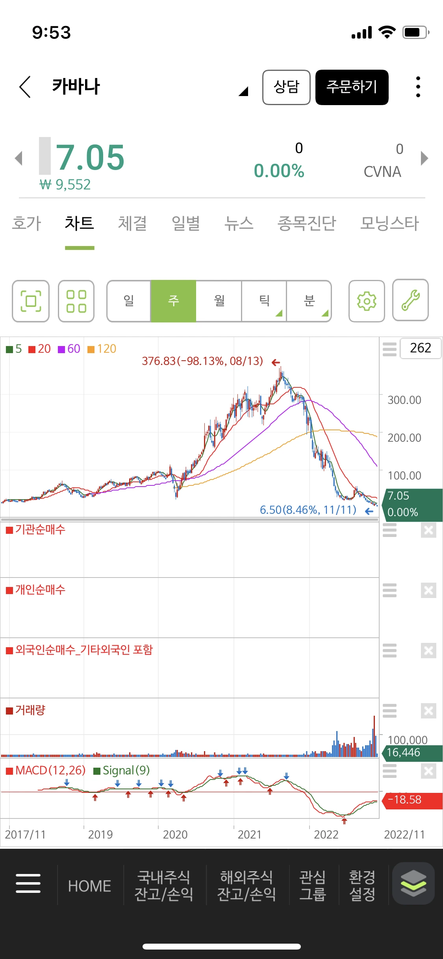
Task: Tap the fullscreen chart icon
Action: pos(31,301)
